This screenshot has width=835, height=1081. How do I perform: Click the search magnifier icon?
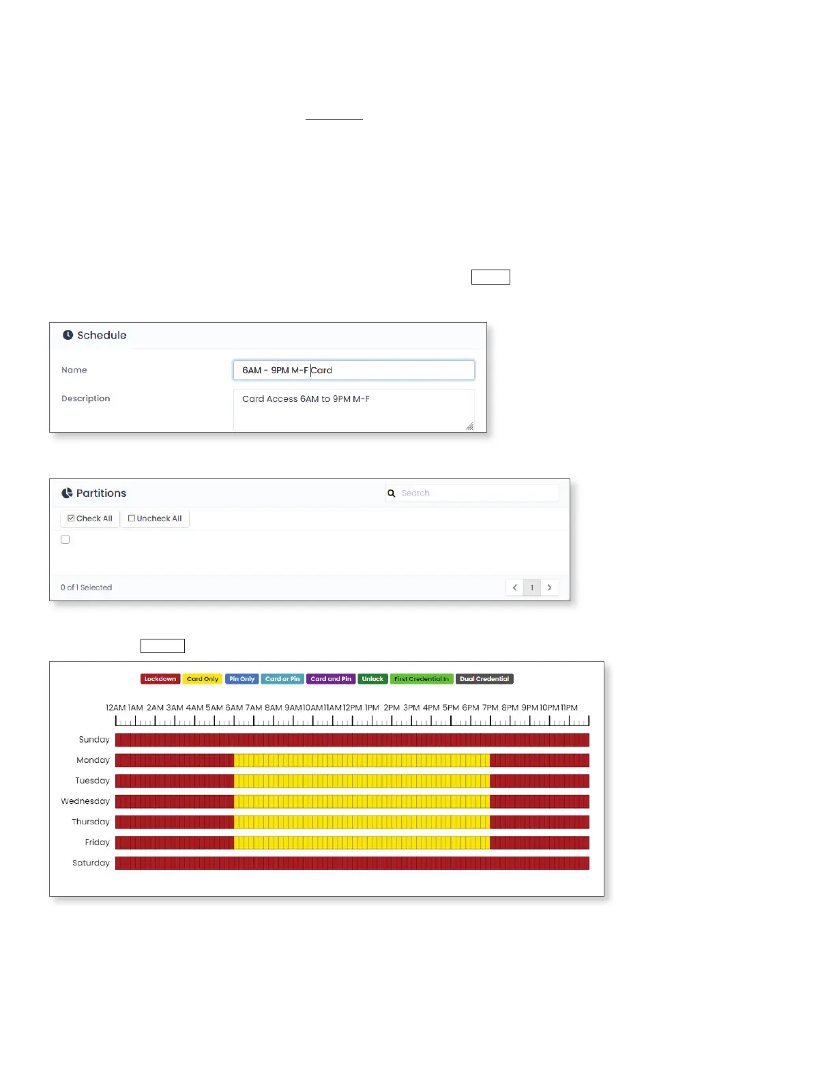tap(392, 493)
